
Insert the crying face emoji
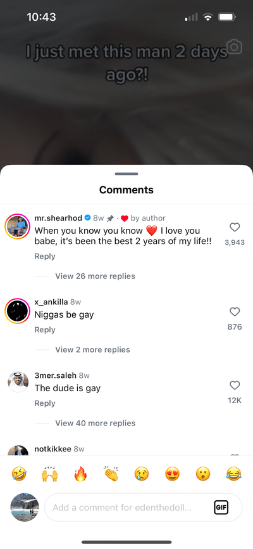coord(142,474)
